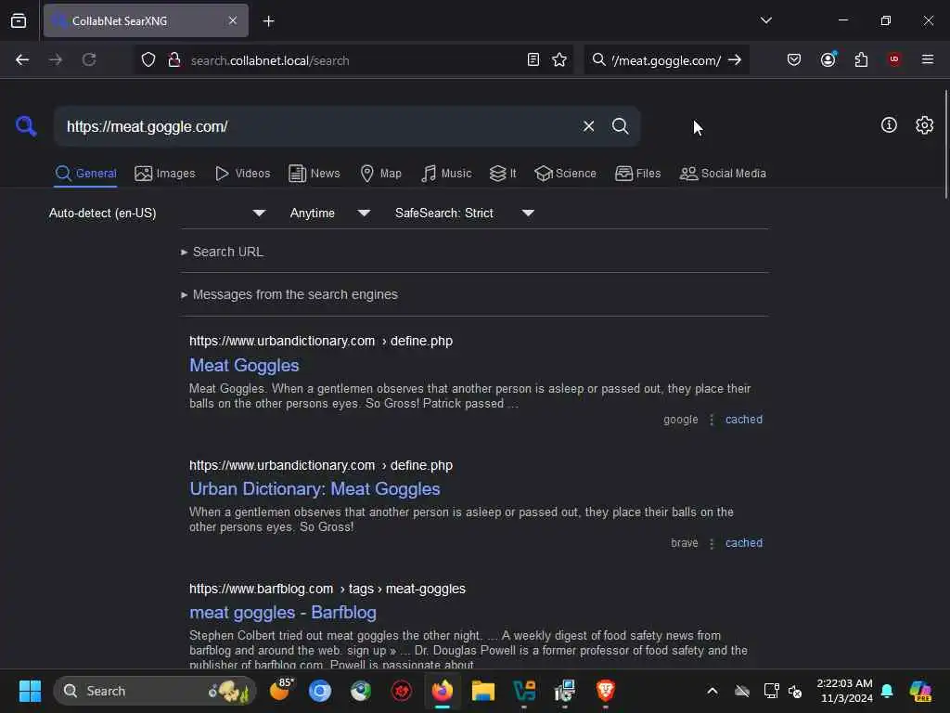
Task: Open the SafeSearch: Strict dropdown
Action: point(464,214)
